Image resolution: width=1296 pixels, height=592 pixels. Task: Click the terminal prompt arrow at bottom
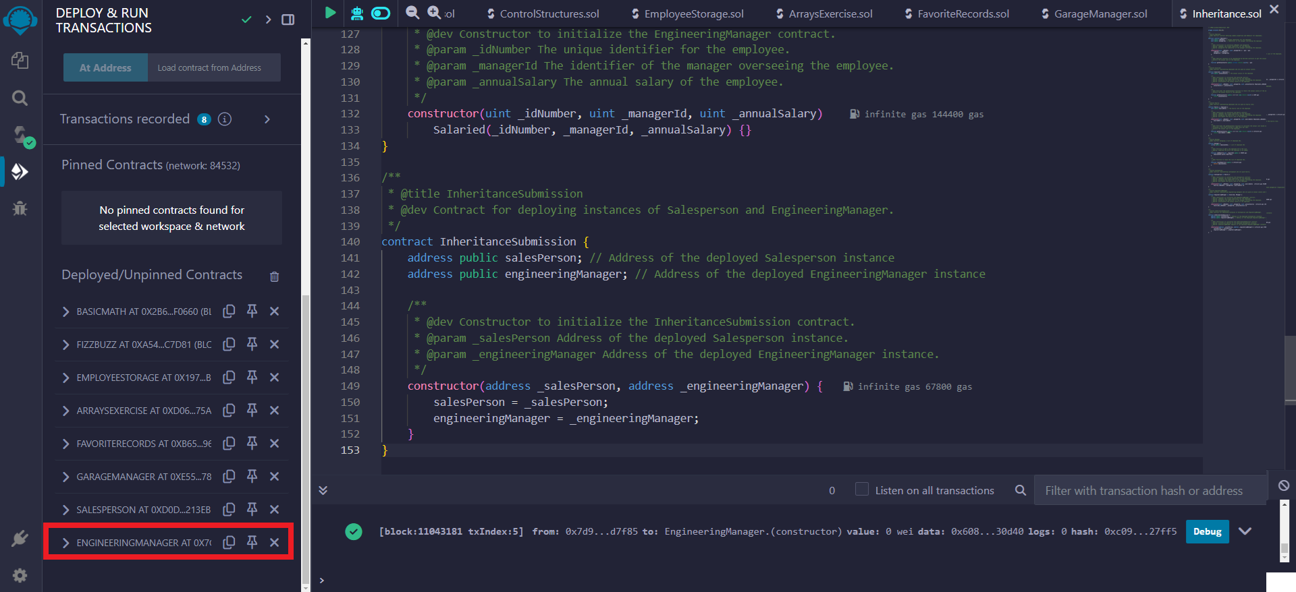[322, 581]
